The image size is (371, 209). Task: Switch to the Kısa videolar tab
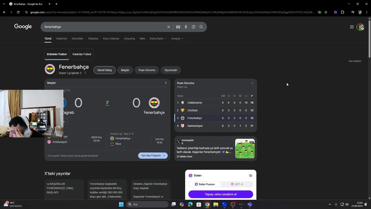coord(111,39)
